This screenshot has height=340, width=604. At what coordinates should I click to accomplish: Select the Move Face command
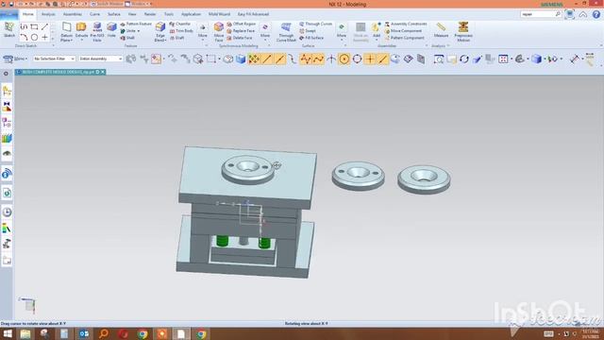click(x=219, y=31)
